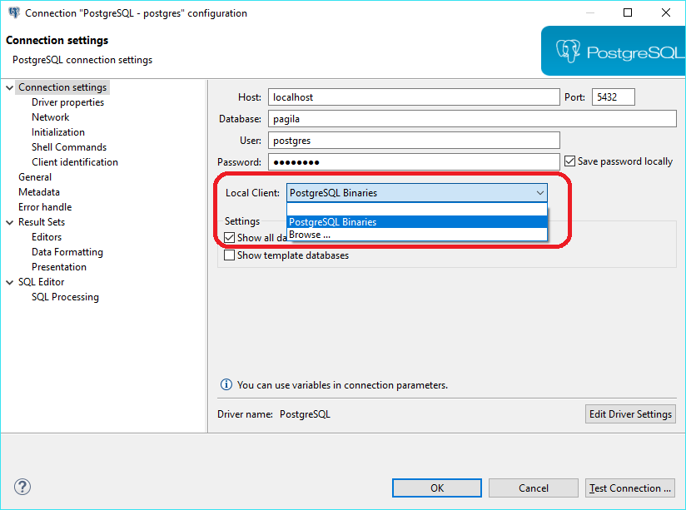
Task: Open SQL Processing settings
Action: 65,297
